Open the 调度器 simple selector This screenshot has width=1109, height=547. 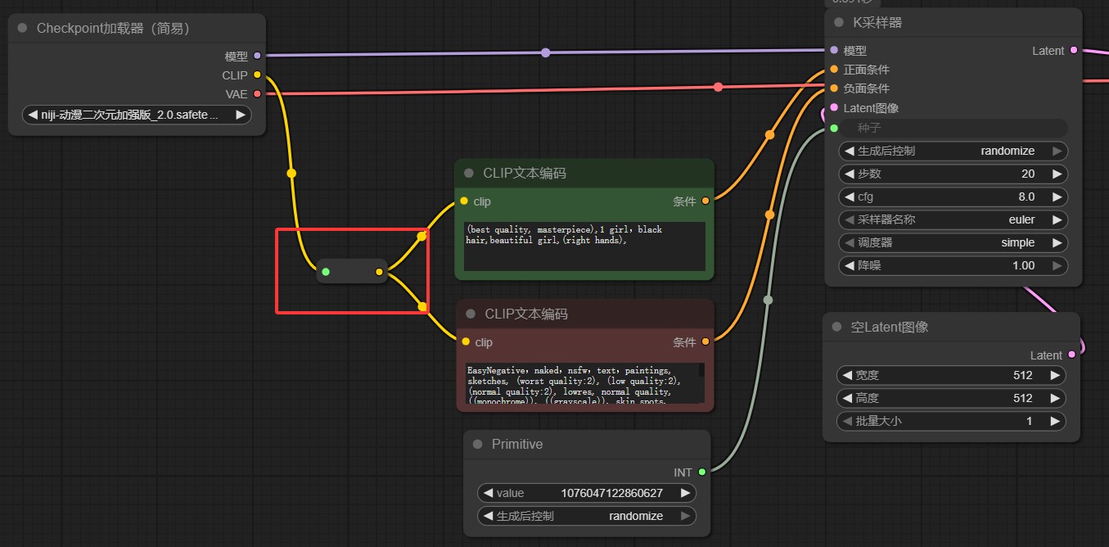coord(953,242)
